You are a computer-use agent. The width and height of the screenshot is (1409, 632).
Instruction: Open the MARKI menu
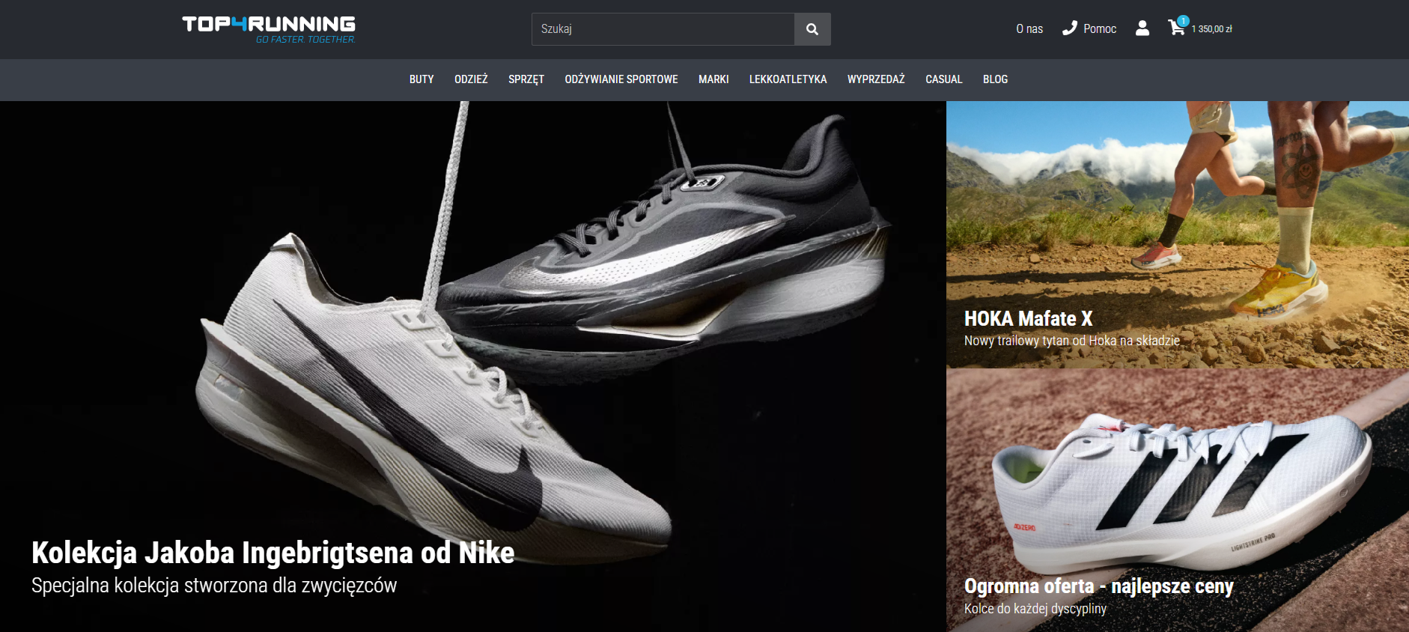pyautogui.click(x=713, y=79)
